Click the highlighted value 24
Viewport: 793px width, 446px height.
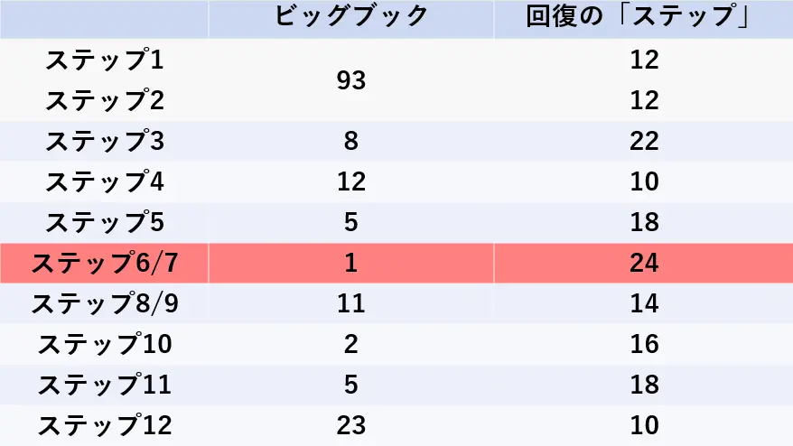tap(644, 263)
